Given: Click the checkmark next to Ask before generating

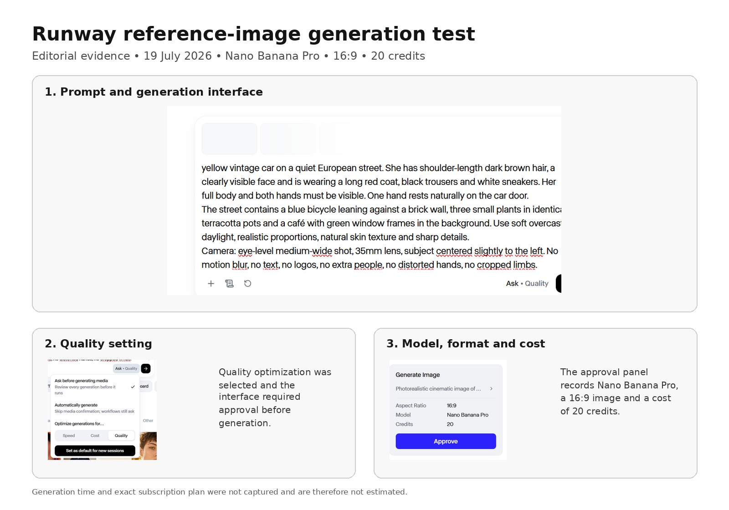Looking at the screenshot, I should [x=133, y=387].
